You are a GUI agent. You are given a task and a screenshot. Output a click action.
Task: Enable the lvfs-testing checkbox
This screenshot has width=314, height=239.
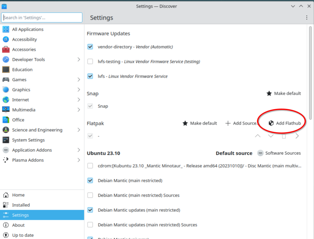click(x=90, y=62)
